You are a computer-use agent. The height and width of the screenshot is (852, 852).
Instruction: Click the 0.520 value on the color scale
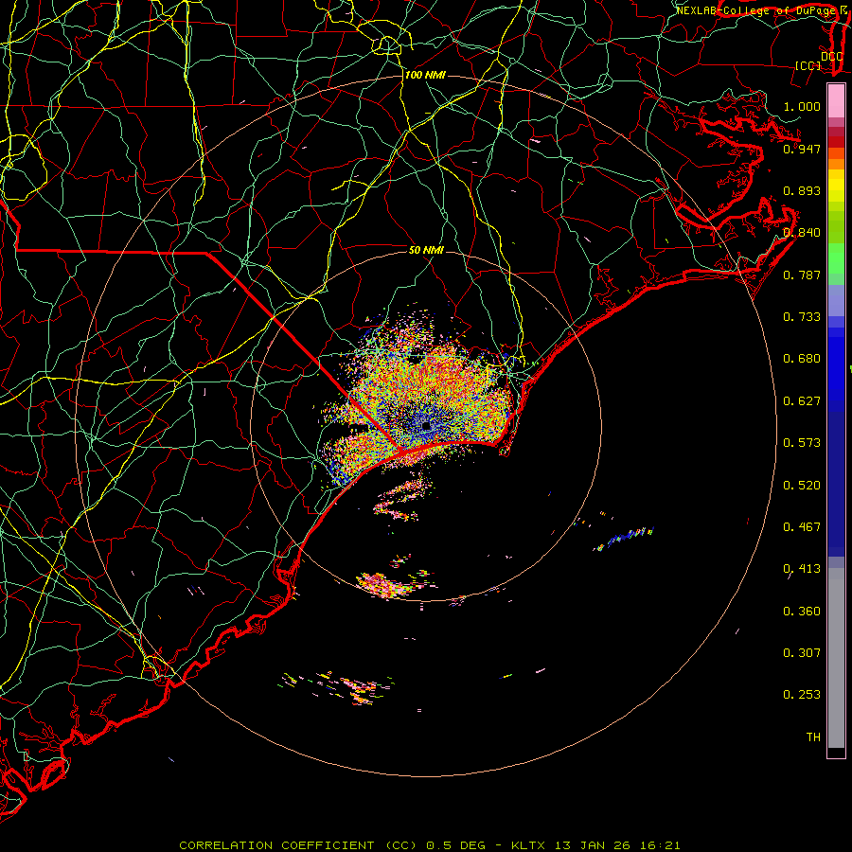(802, 485)
